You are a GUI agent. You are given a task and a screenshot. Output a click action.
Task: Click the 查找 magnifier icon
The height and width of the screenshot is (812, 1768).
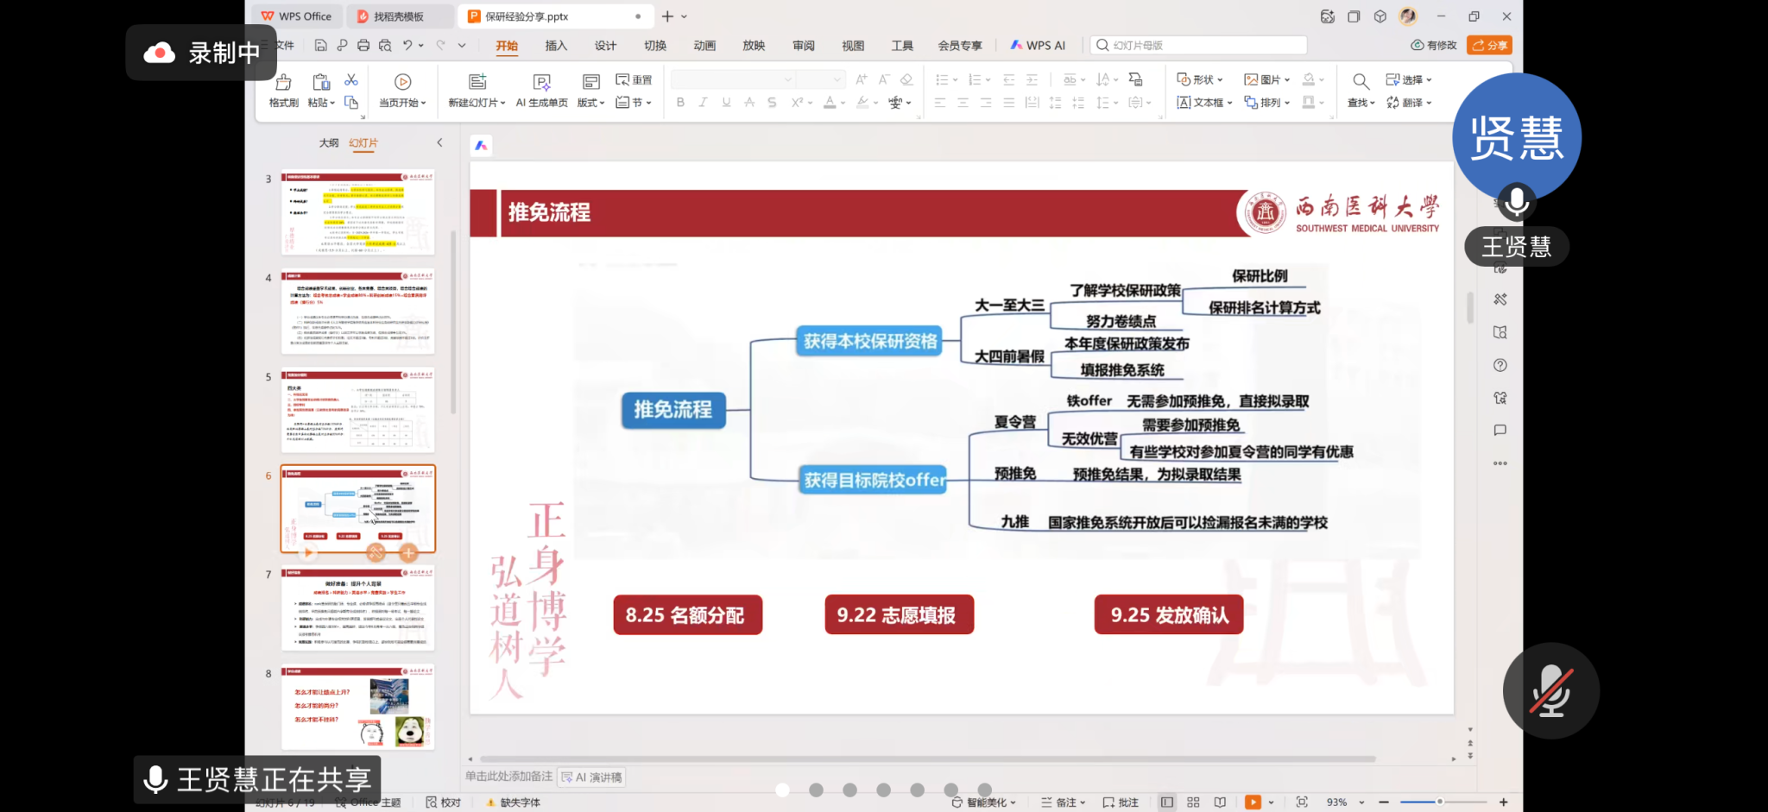click(x=1361, y=82)
